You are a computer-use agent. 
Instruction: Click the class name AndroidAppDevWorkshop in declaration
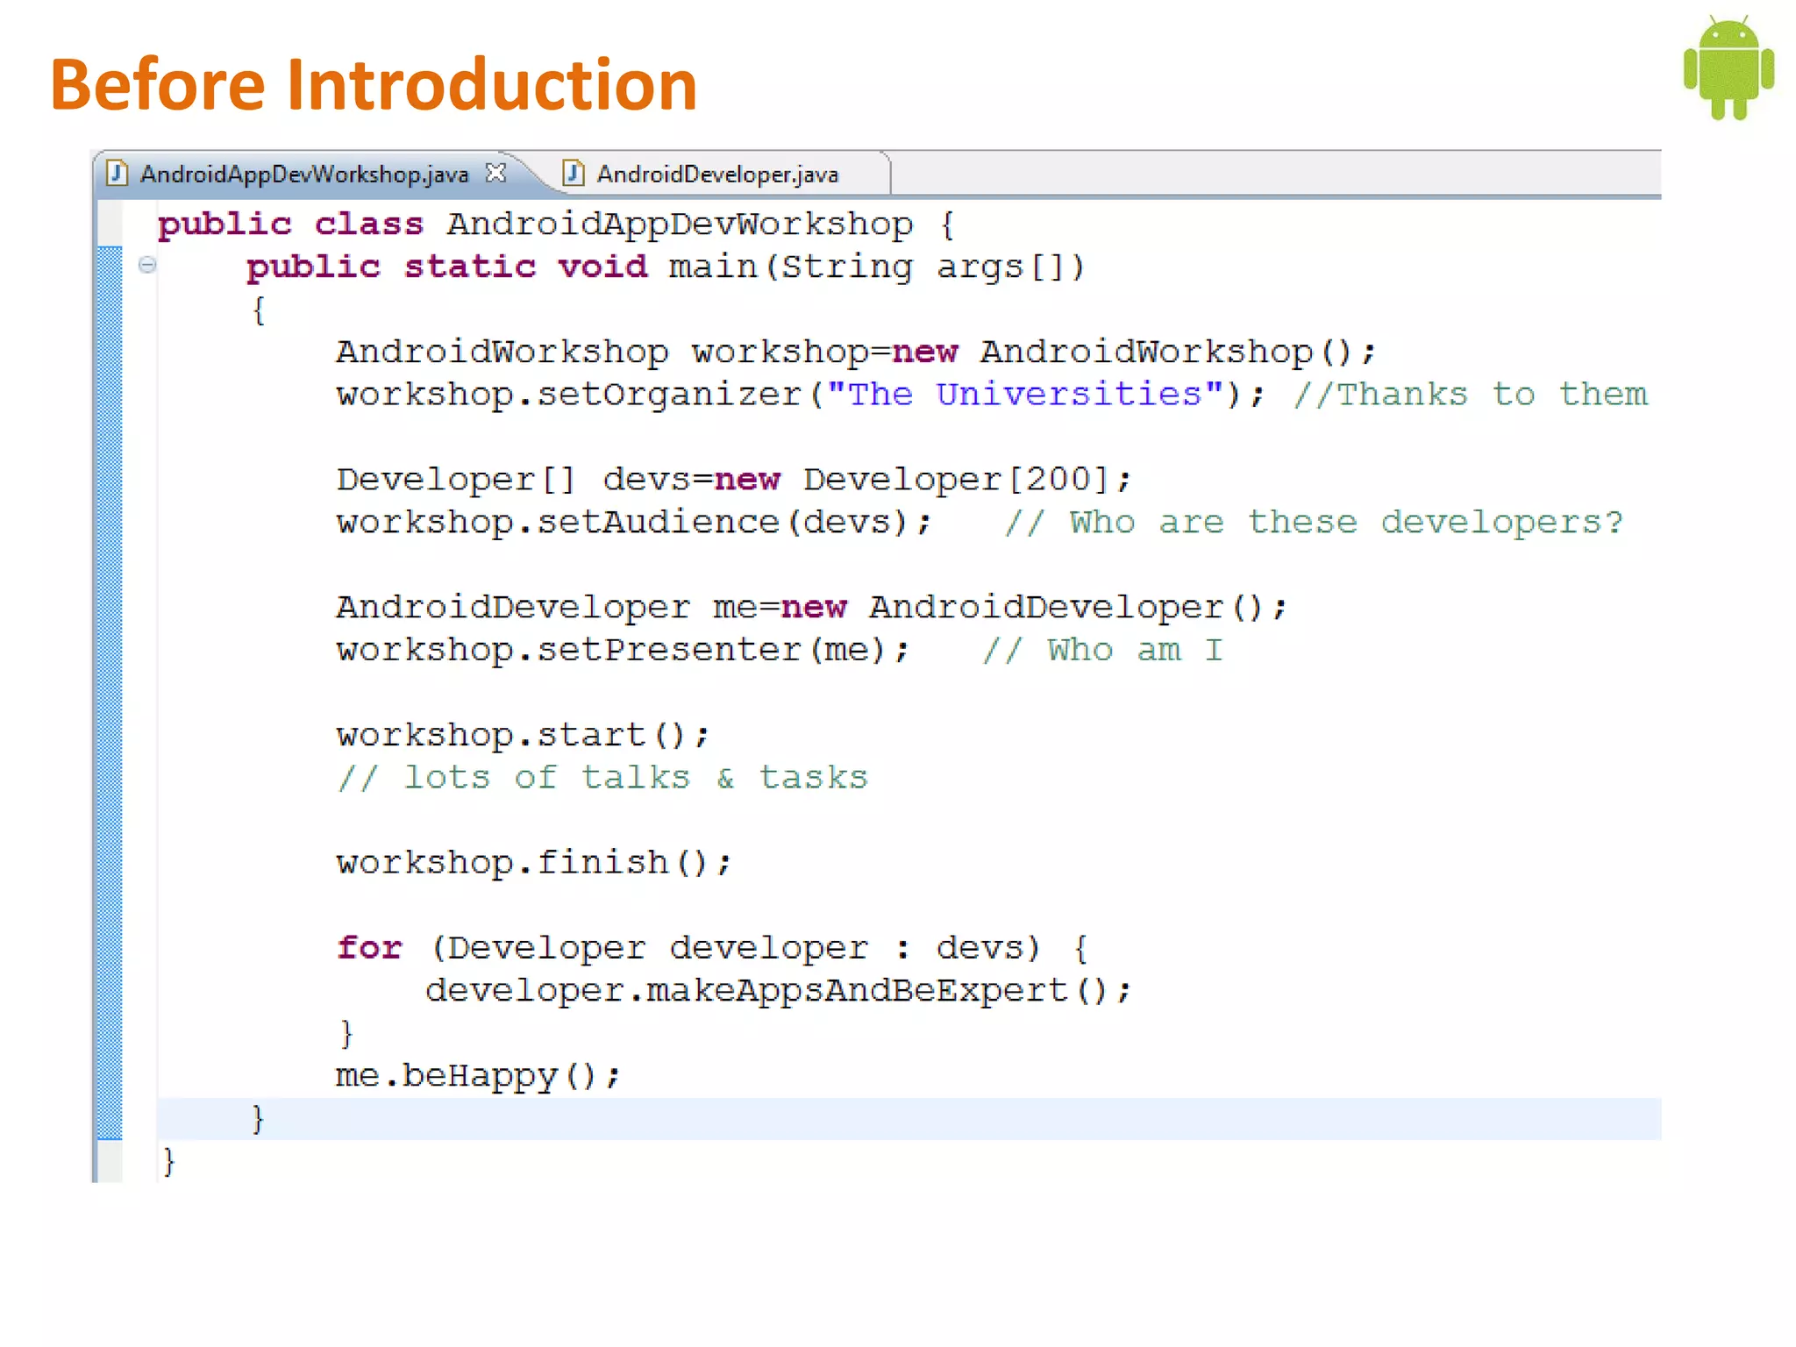[x=680, y=224]
